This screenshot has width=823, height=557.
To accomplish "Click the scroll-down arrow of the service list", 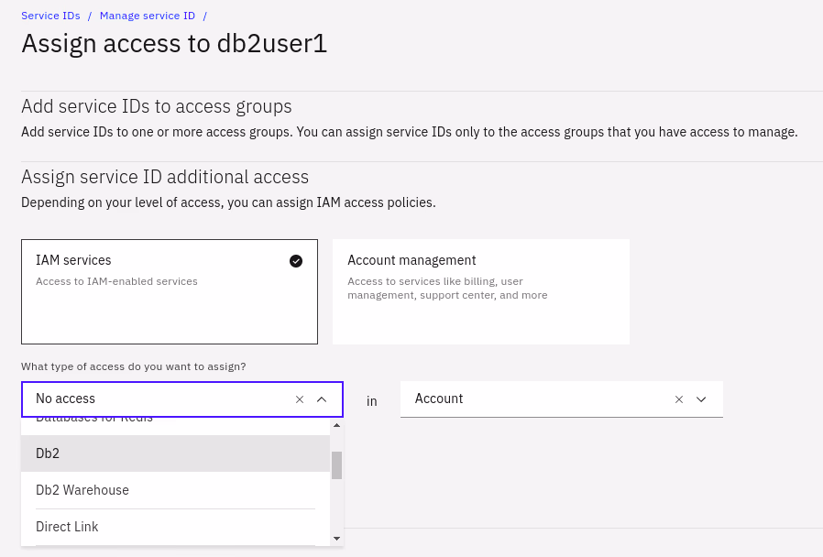I will (x=336, y=539).
